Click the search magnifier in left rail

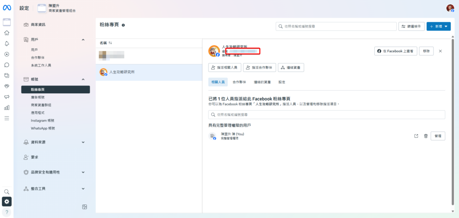click(x=7, y=192)
